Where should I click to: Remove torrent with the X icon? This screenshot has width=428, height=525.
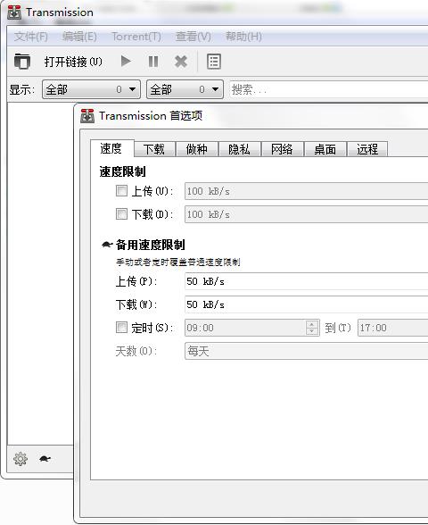(181, 62)
